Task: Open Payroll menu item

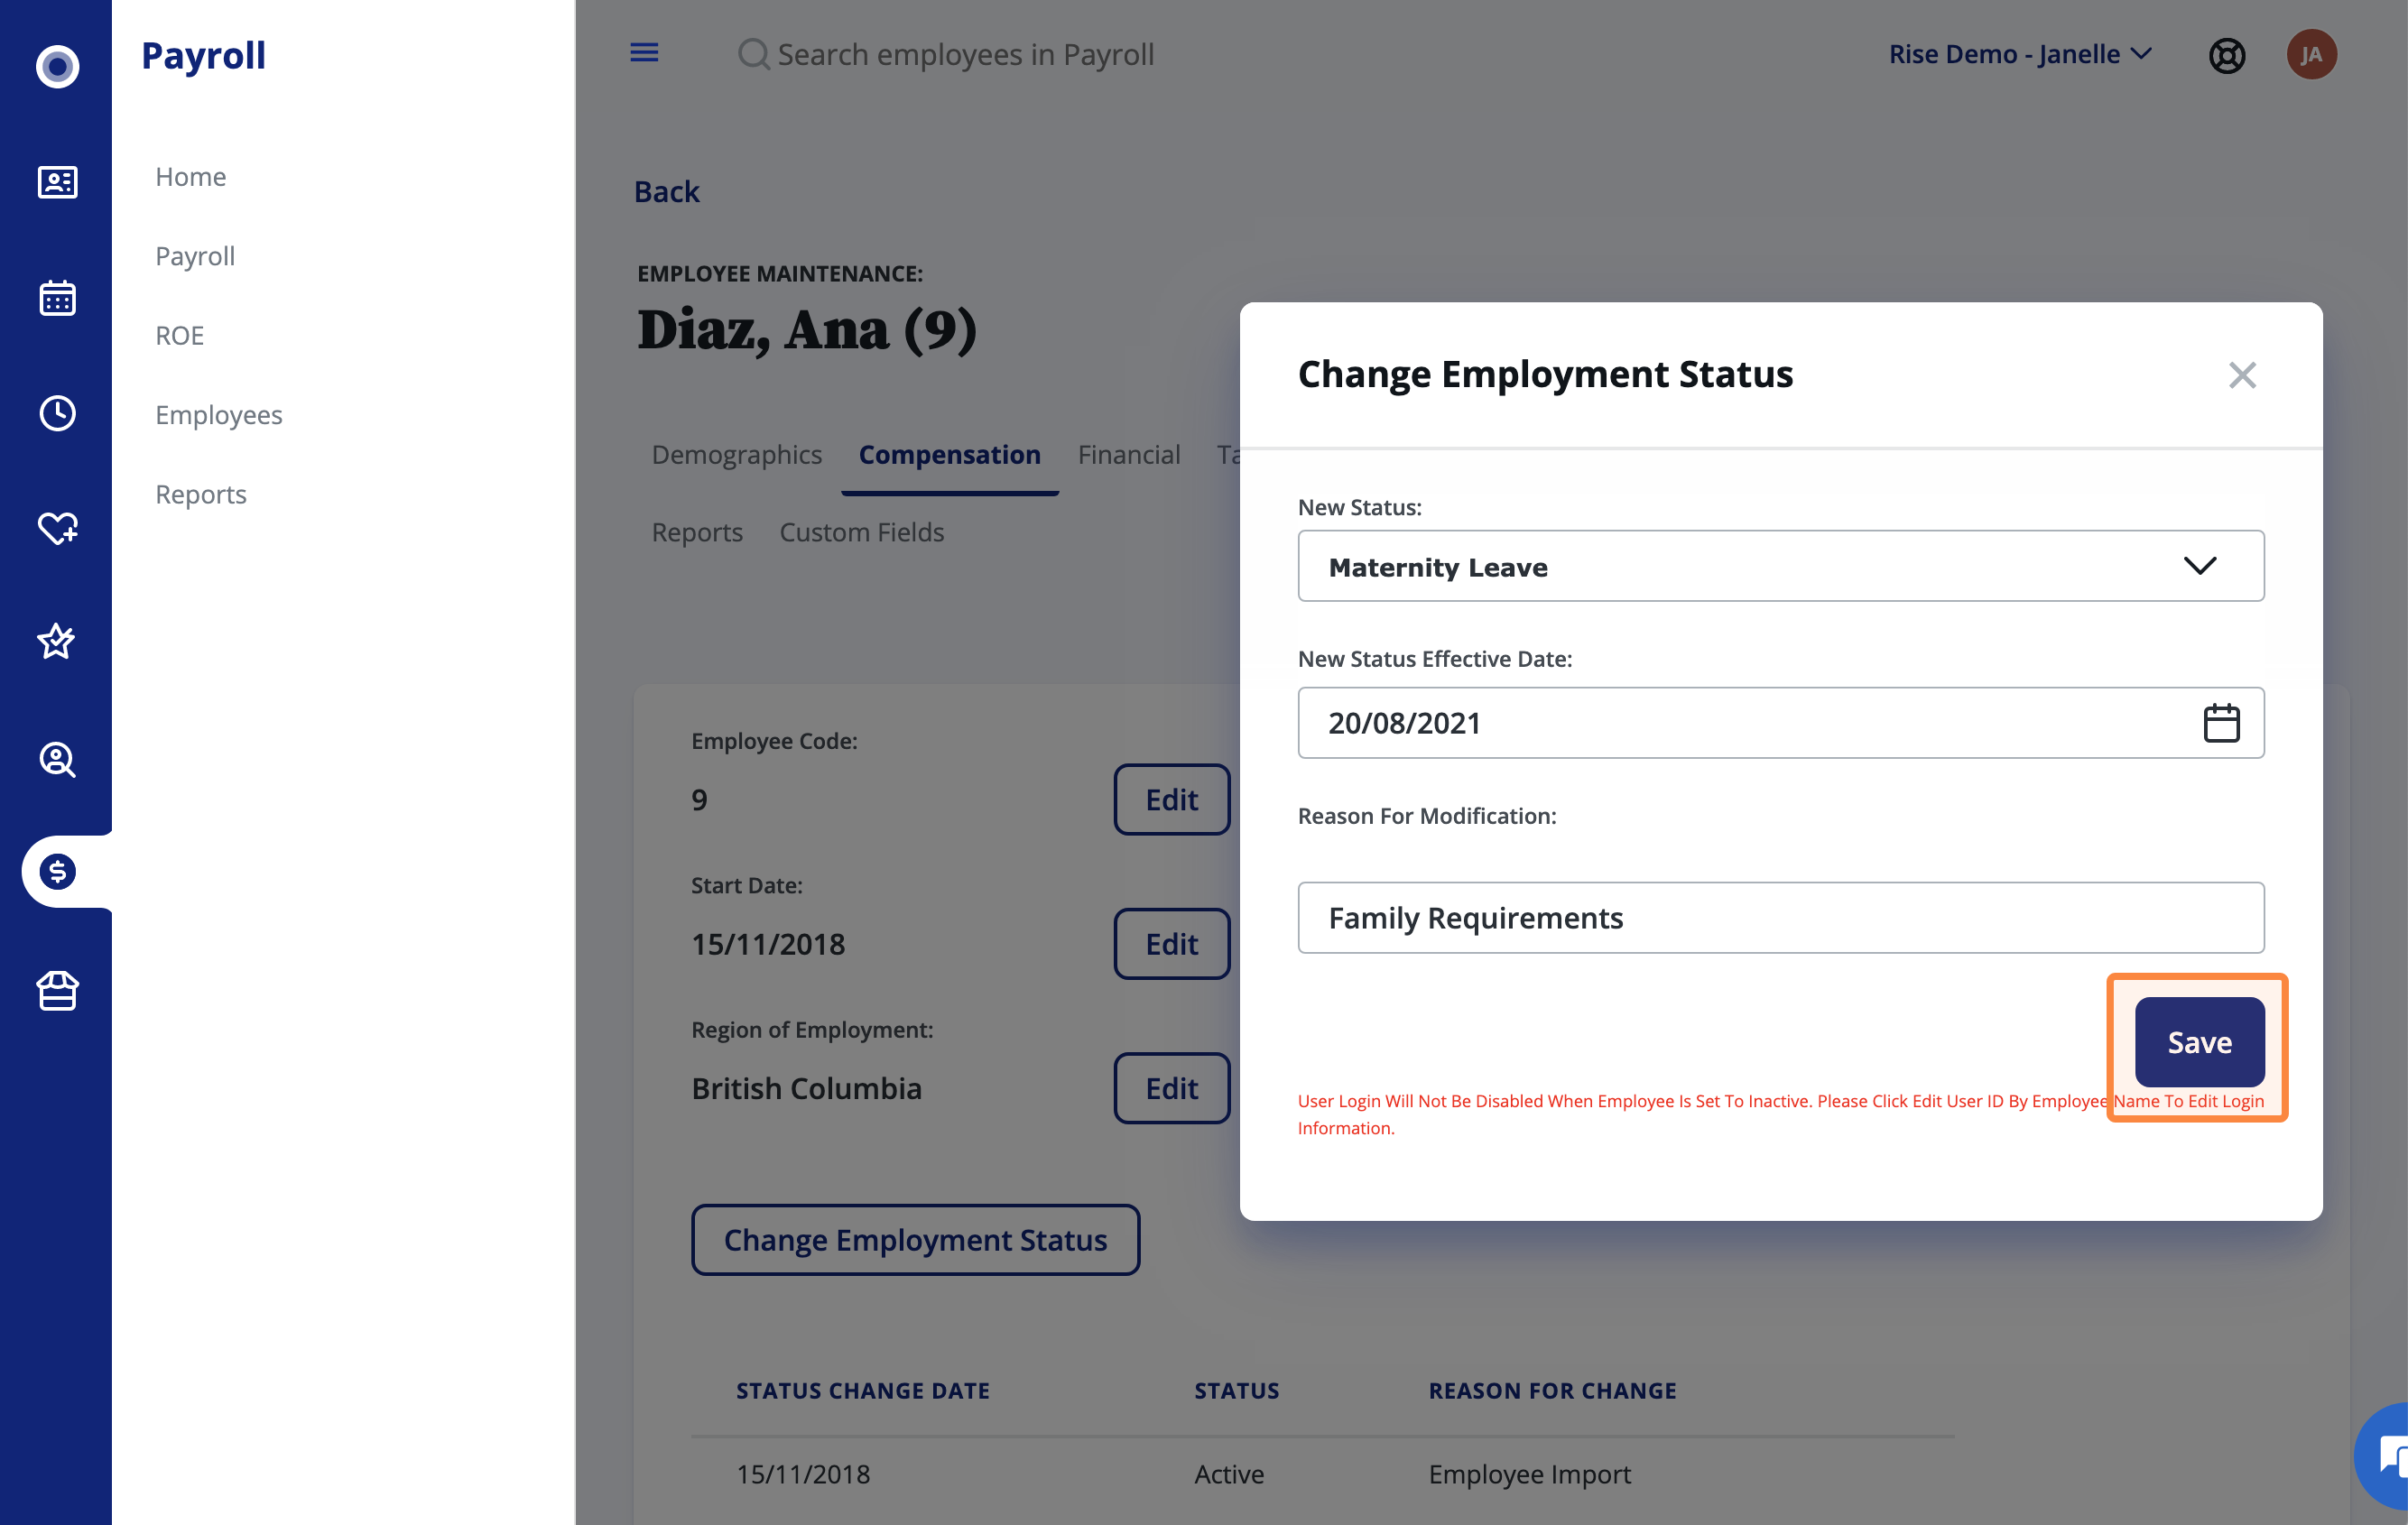Action: tap(195, 255)
